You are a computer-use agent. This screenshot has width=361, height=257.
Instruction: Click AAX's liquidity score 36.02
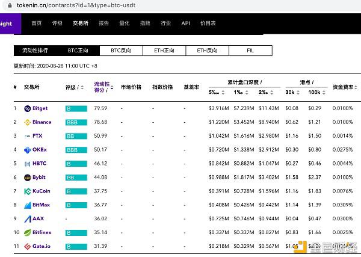tap(100, 218)
